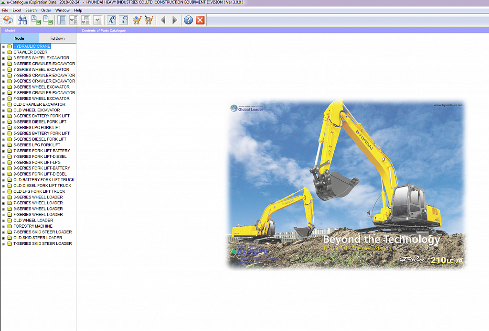Increase font size with the A plus icon
Viewport: 489px width, 331px height.
(111, 20)
